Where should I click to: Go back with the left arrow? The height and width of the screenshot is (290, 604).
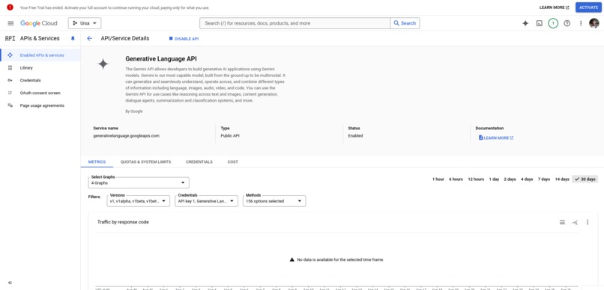(x=90, y=38)
